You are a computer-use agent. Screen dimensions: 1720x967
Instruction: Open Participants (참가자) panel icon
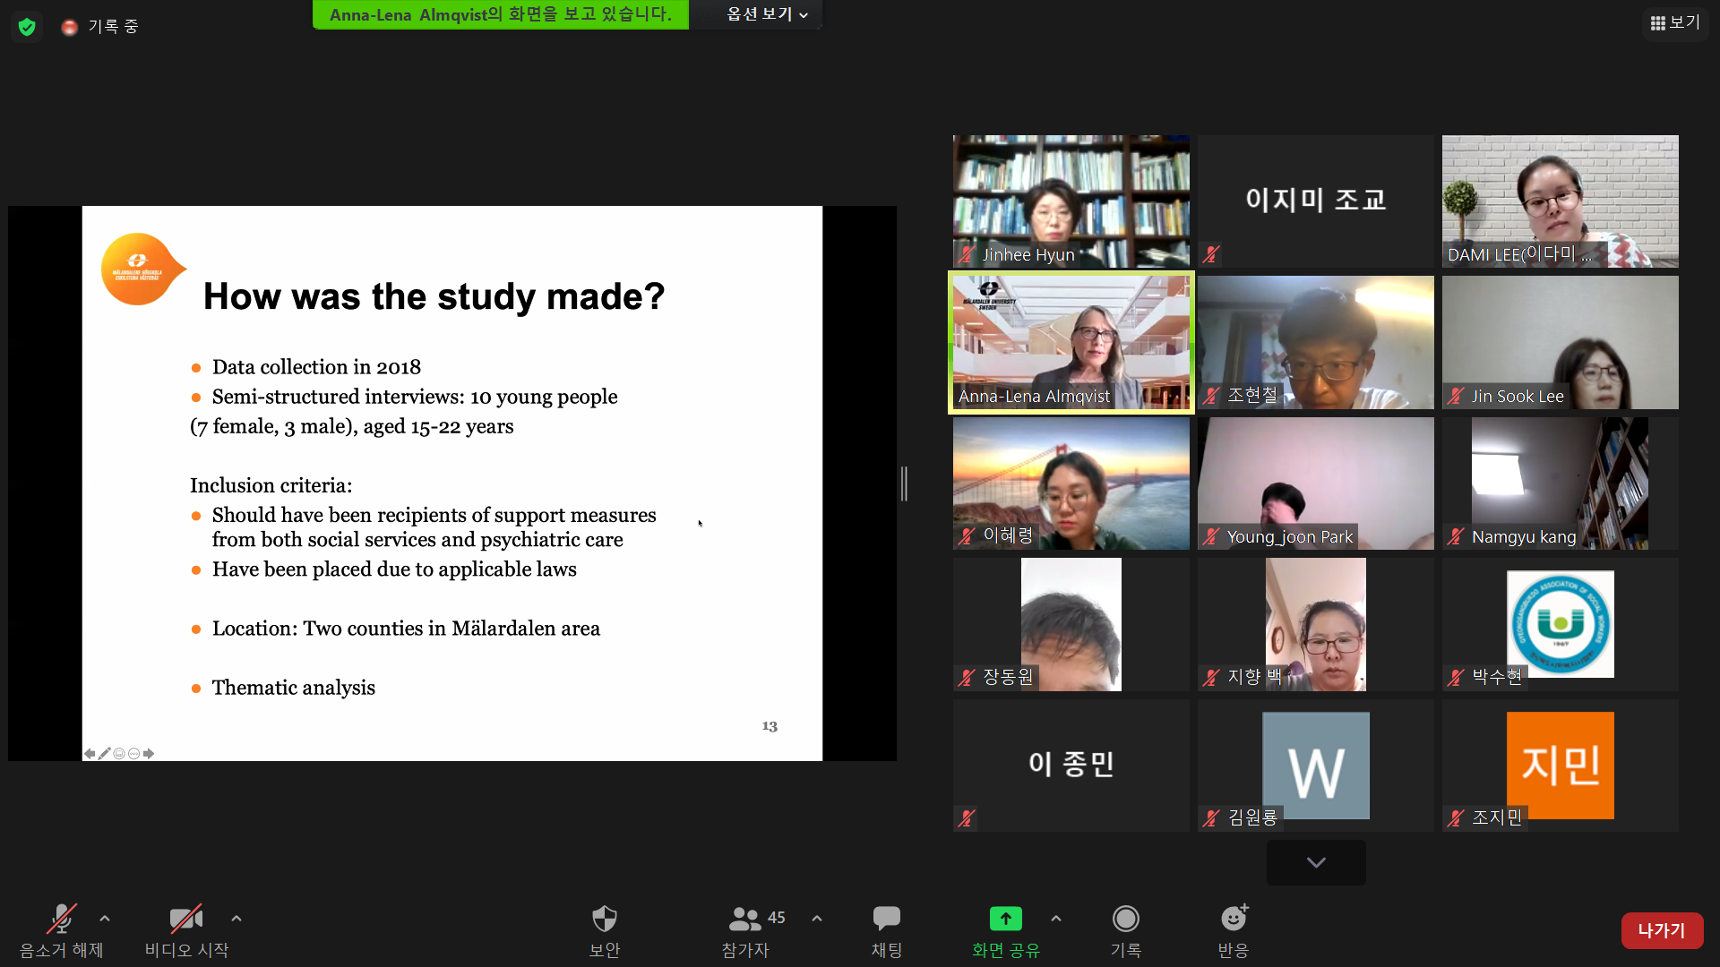tap(744, 919)
